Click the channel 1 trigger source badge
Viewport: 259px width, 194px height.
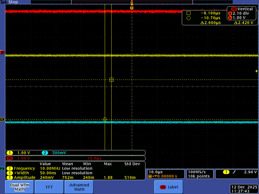(x=226, y=172)
